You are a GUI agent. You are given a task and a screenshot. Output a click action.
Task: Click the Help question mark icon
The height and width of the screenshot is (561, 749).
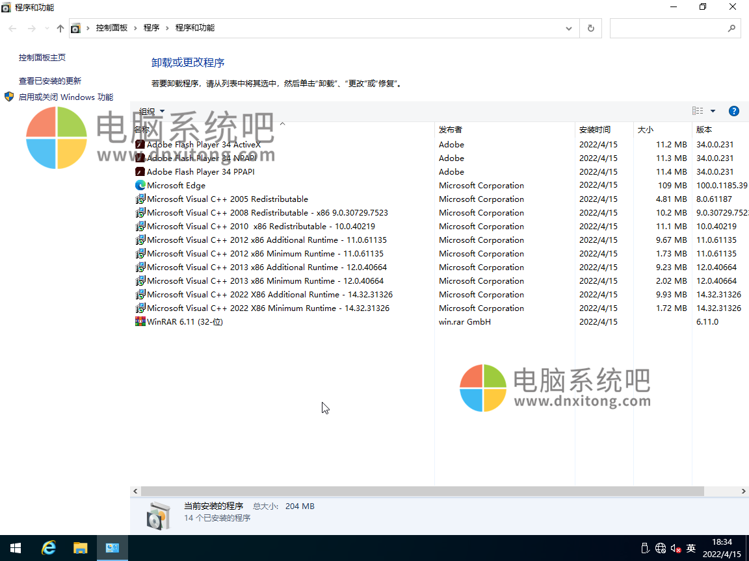tap(734, 111)
